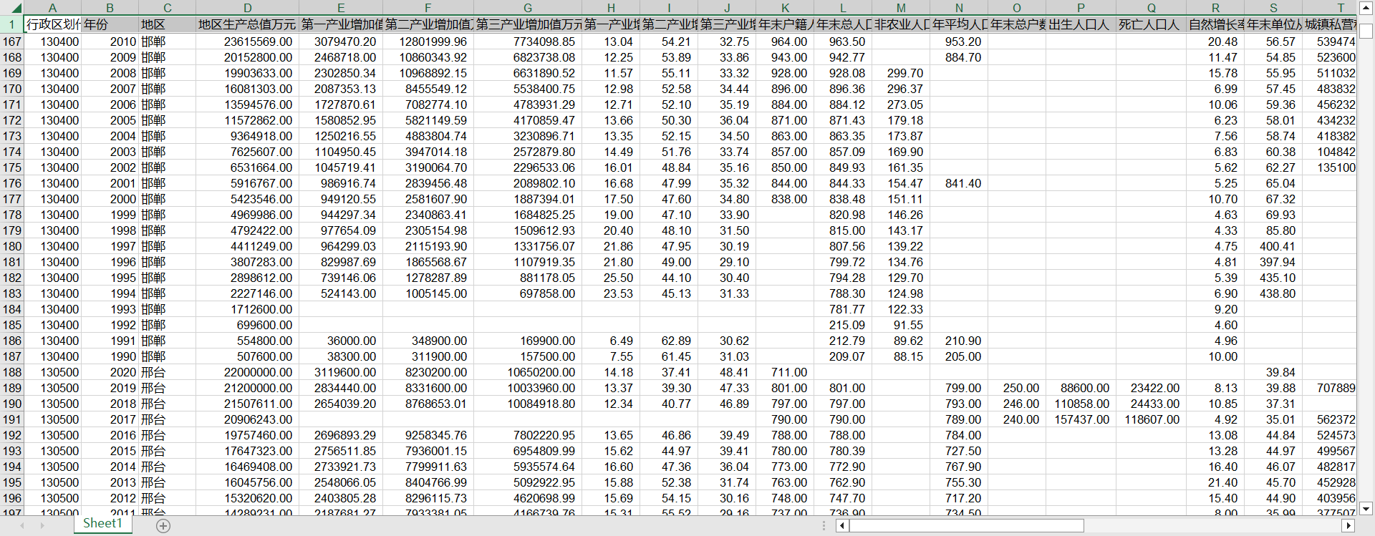
Task: Click the 出生人口人 header cell
Action: 1081,24
